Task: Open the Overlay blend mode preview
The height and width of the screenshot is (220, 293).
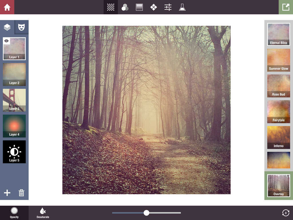Action: point(279,186)
